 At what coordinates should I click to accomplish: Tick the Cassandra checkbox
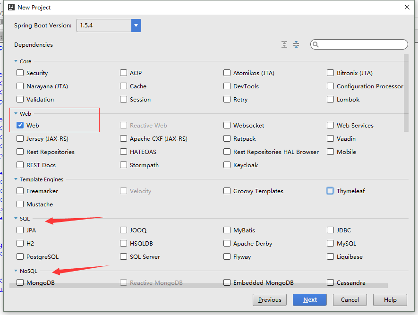coord(330,282)
